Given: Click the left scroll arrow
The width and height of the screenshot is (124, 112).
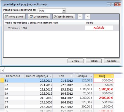Looking at the screenshot, I should pos(2,70).
